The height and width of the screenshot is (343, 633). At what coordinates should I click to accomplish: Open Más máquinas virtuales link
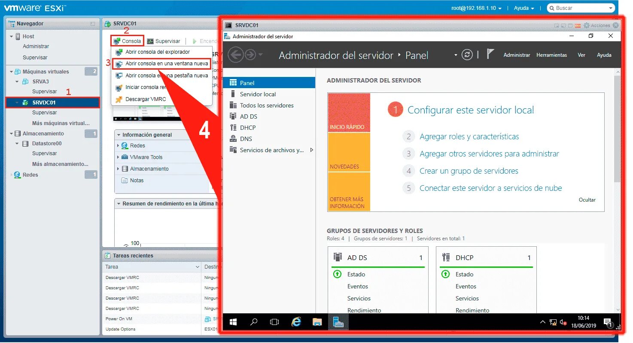(x=61, y=123)
